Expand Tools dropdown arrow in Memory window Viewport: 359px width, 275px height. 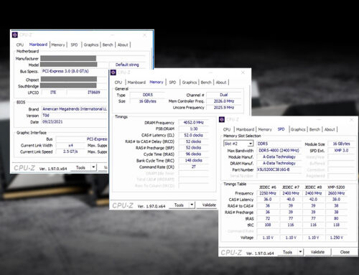click(192, 205)
